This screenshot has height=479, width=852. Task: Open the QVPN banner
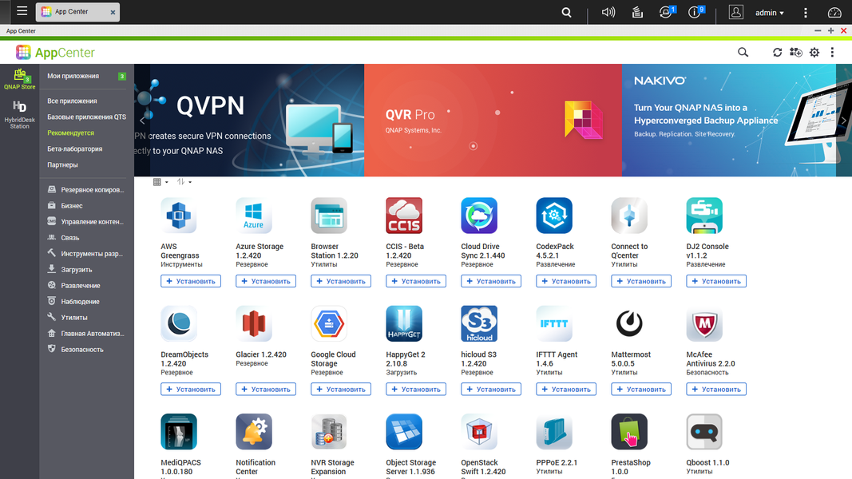point(249,120)
